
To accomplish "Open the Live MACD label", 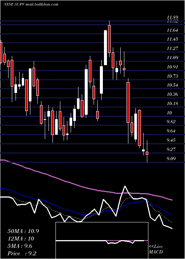I will pos(156,249).
